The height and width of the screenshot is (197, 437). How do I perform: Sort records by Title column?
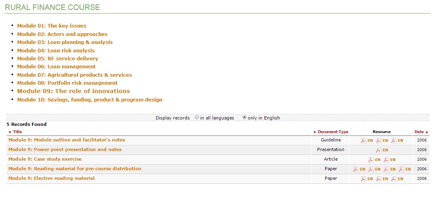pyautogui.click(x=17, y=131)
